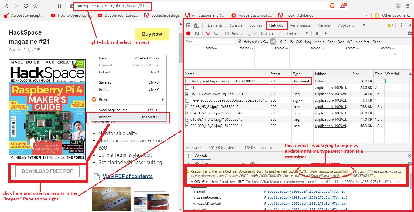
Task: Open the Online throttling dropdown
Action: pos(298,33)
